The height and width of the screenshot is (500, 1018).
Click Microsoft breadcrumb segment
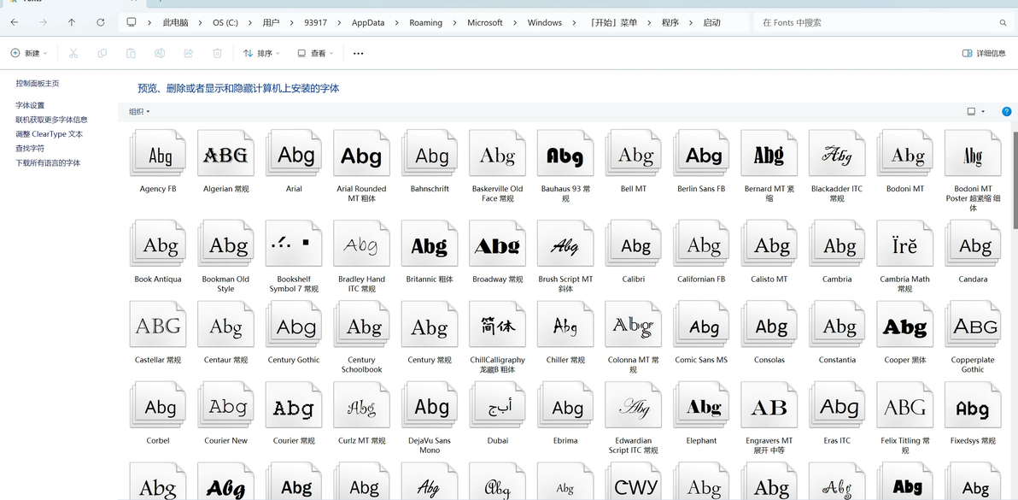point(485,23)
